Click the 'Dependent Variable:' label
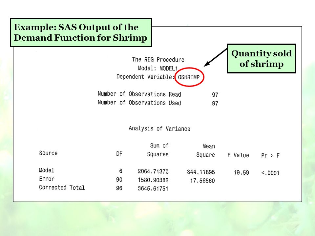The image size is (315, 236). click(145, 77)
